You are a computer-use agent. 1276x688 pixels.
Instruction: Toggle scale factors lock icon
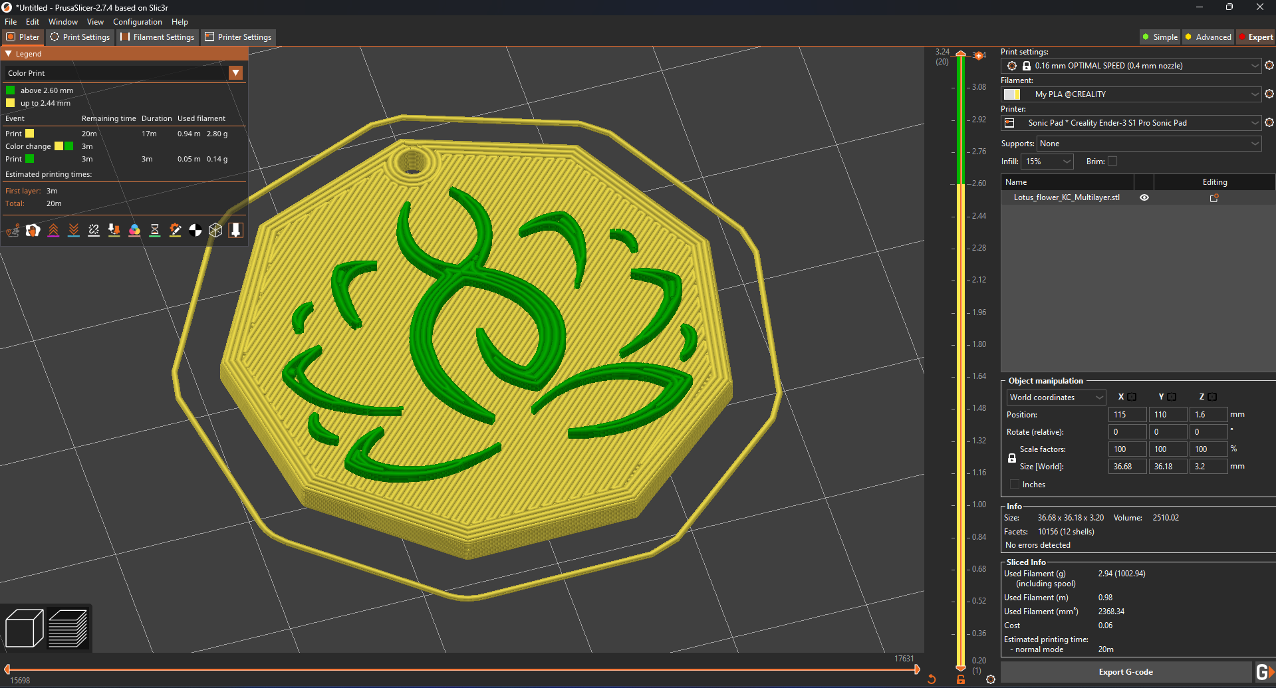tap(1012, 458)
